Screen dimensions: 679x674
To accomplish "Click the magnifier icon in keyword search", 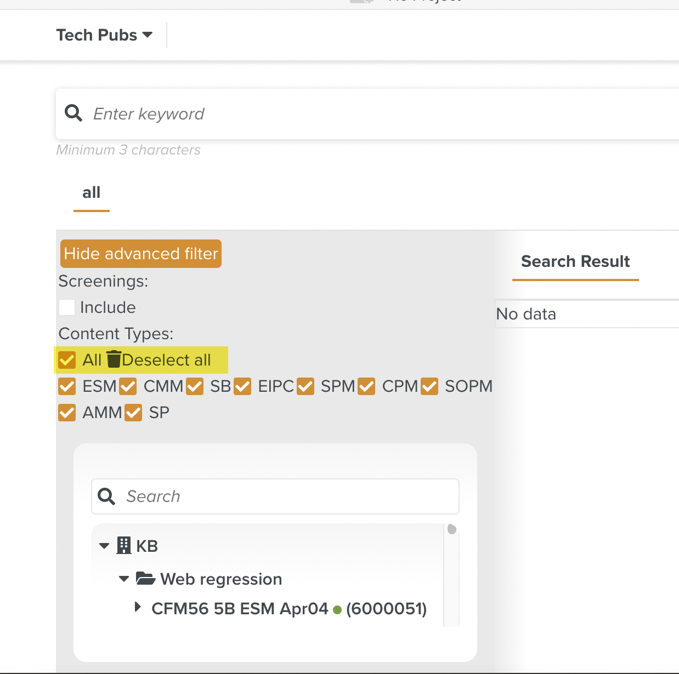I will 73,113.
